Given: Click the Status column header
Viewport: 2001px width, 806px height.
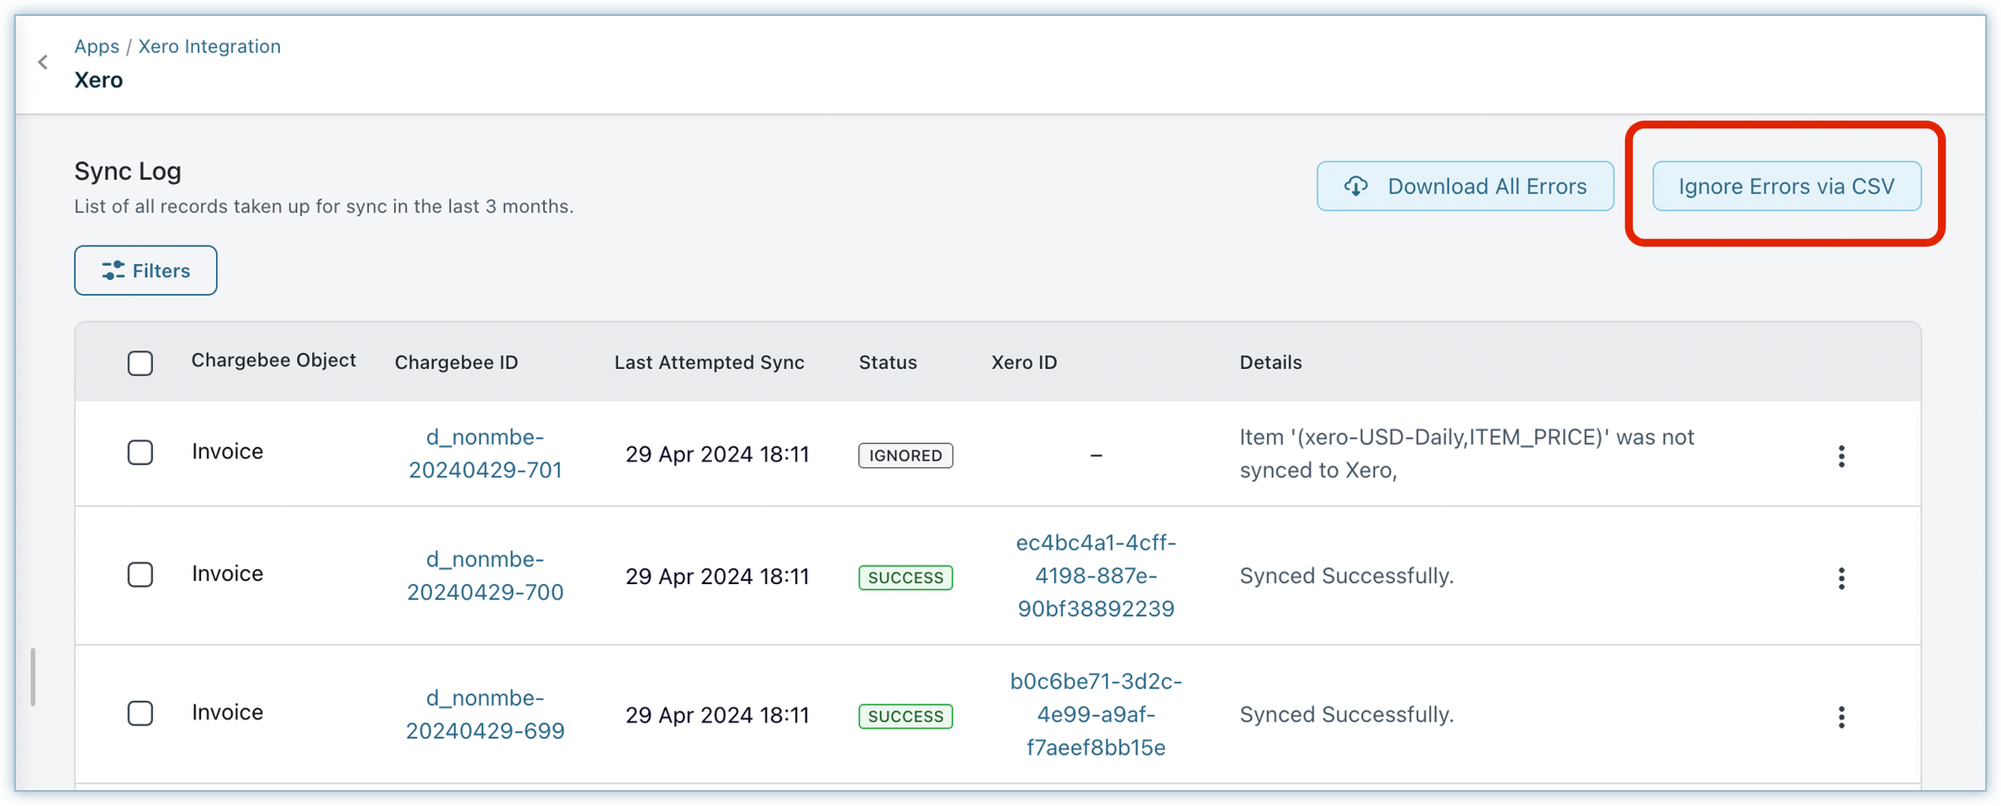Looking at the screenshot, I should point(887,362).
